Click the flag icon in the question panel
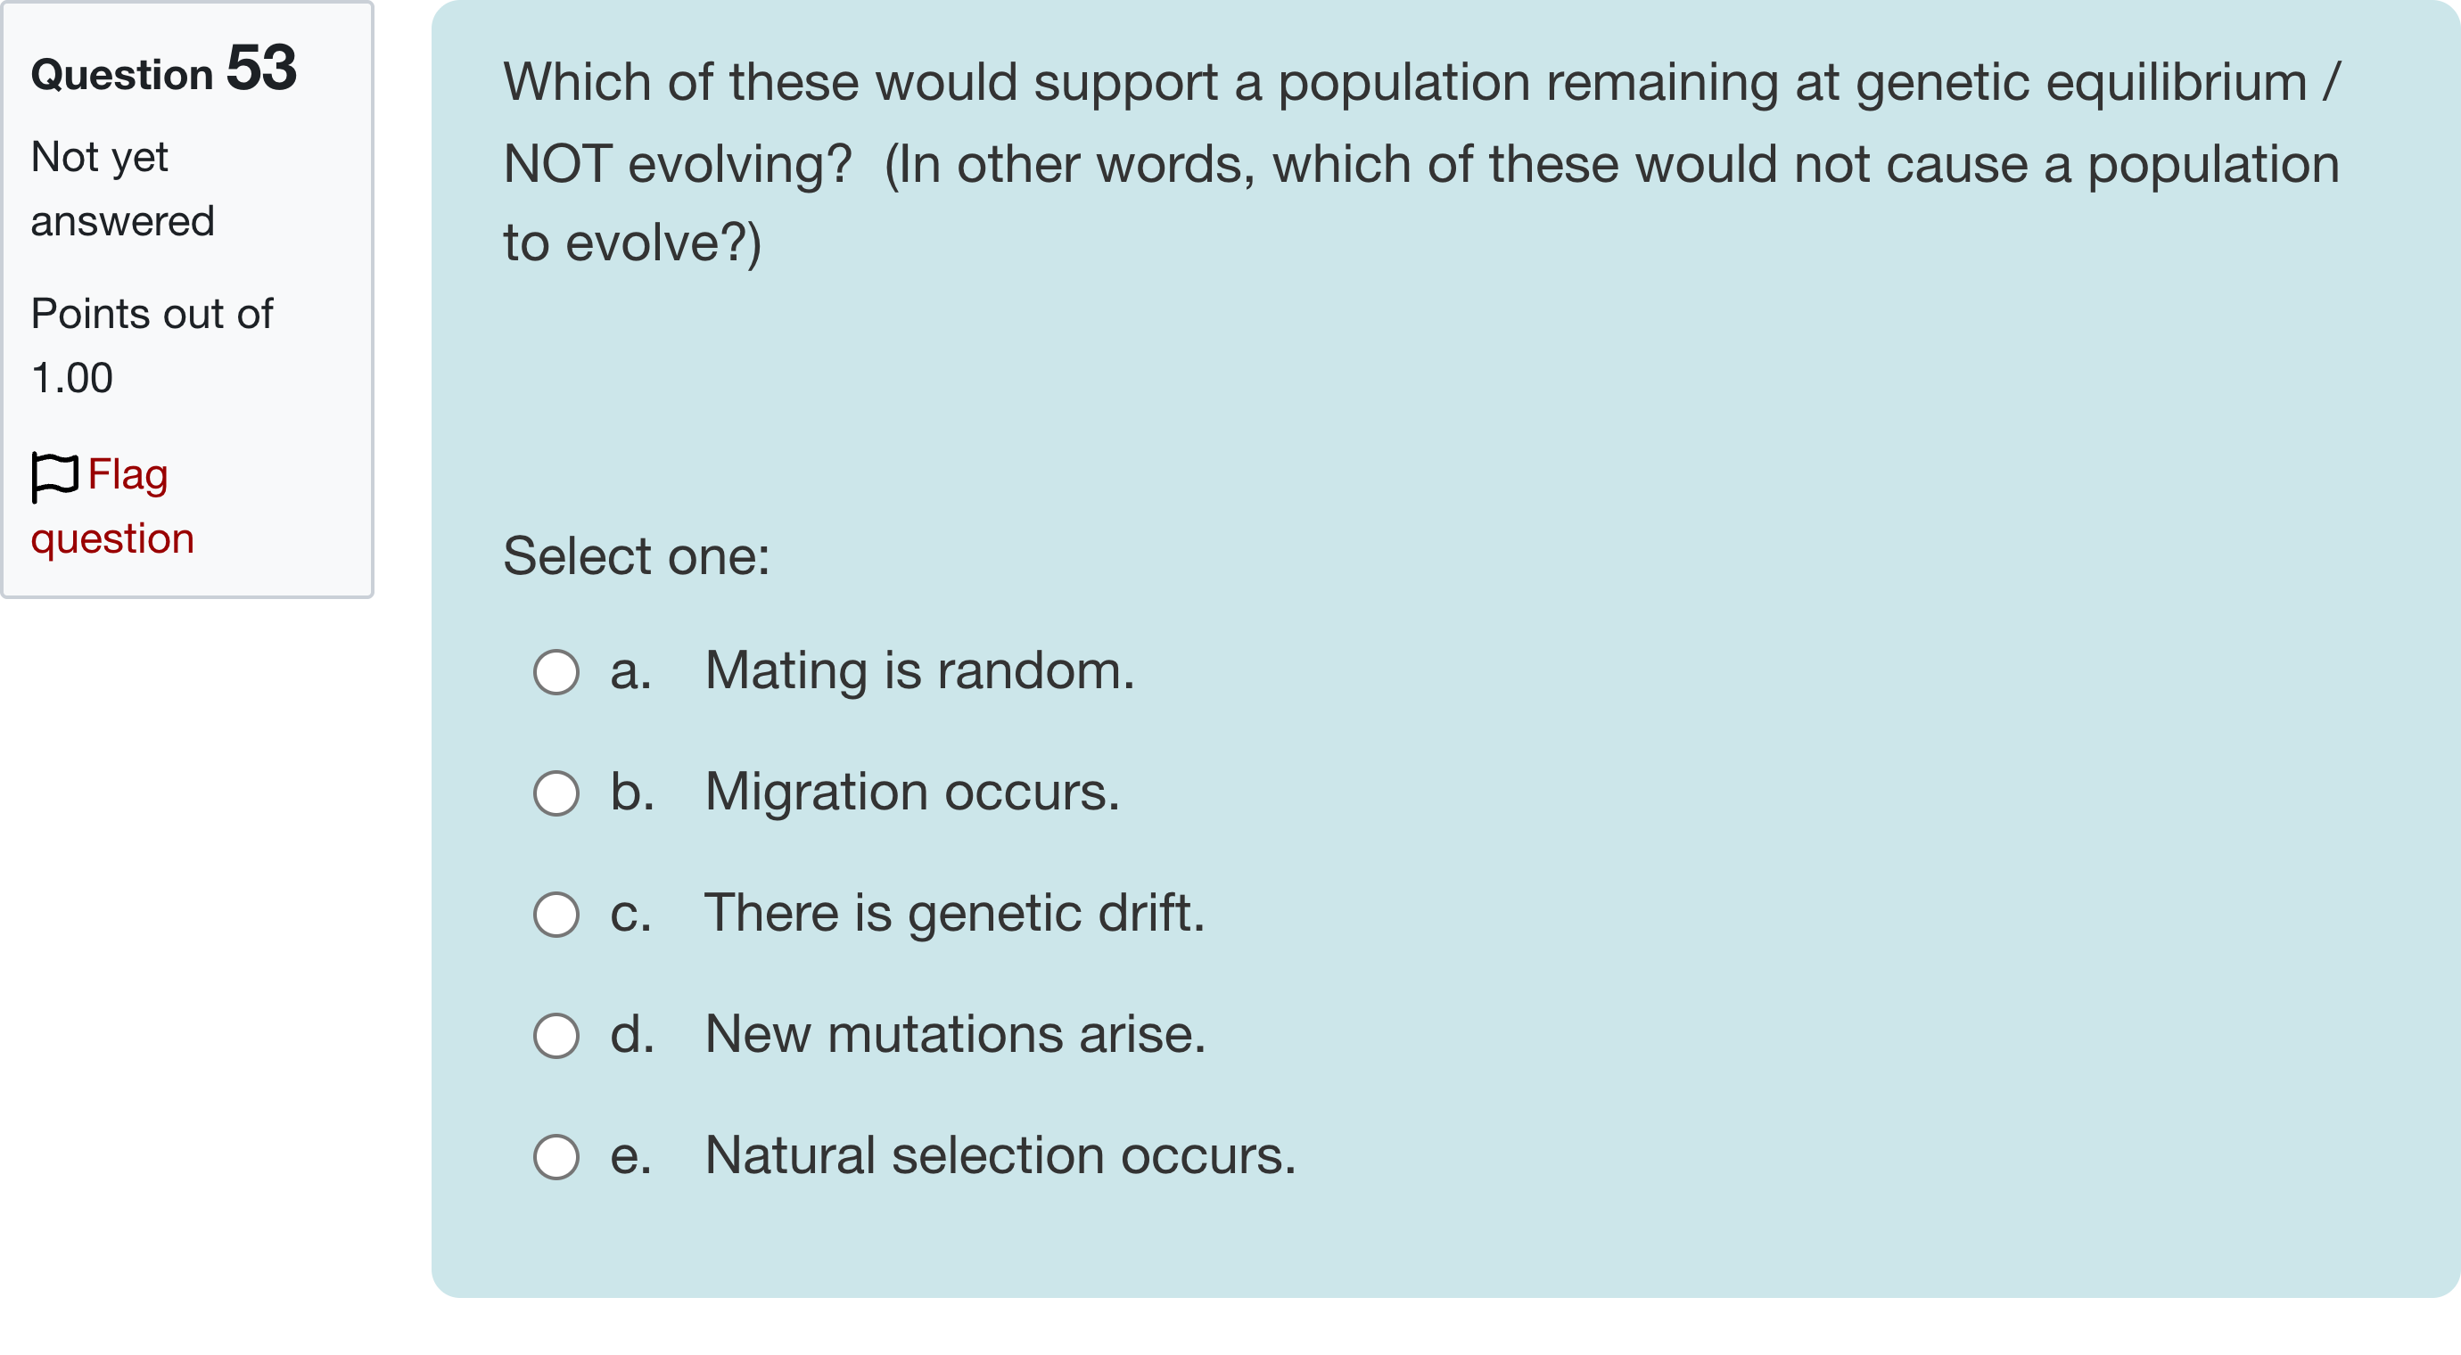Screen dimensions: 2461x1355 (x=53, y=475)
